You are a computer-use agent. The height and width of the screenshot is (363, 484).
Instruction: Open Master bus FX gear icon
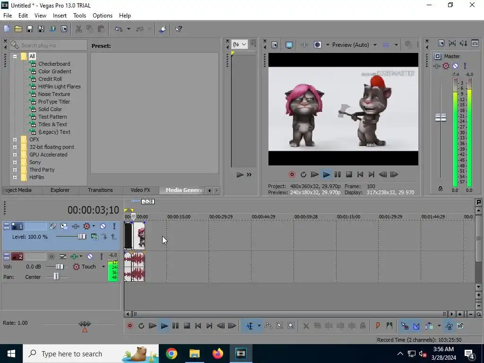(x=446, y=66)
